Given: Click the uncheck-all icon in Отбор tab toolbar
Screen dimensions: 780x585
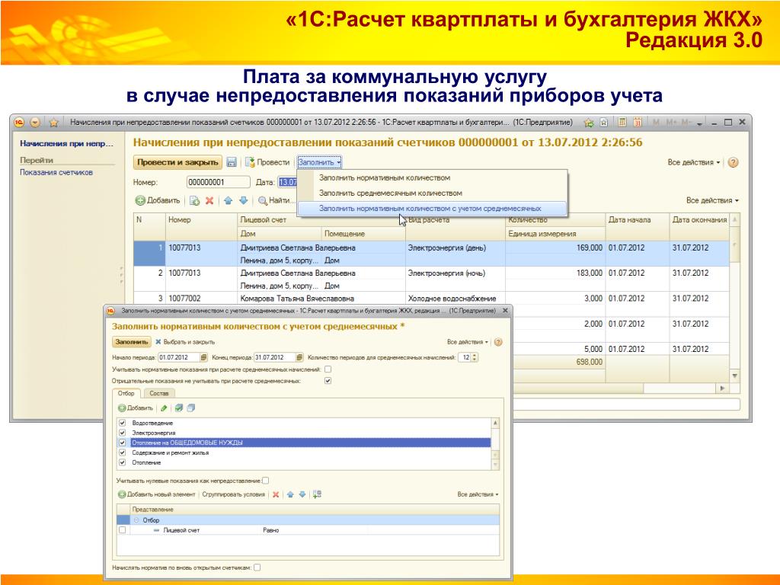Looking at the screenshot, I should pos(191,408).
